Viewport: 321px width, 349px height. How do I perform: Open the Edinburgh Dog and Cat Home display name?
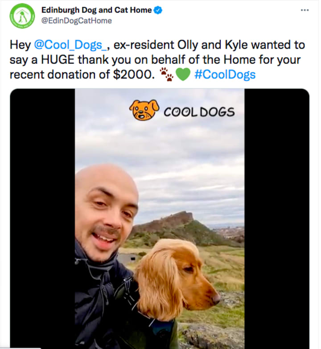(96, 10)
